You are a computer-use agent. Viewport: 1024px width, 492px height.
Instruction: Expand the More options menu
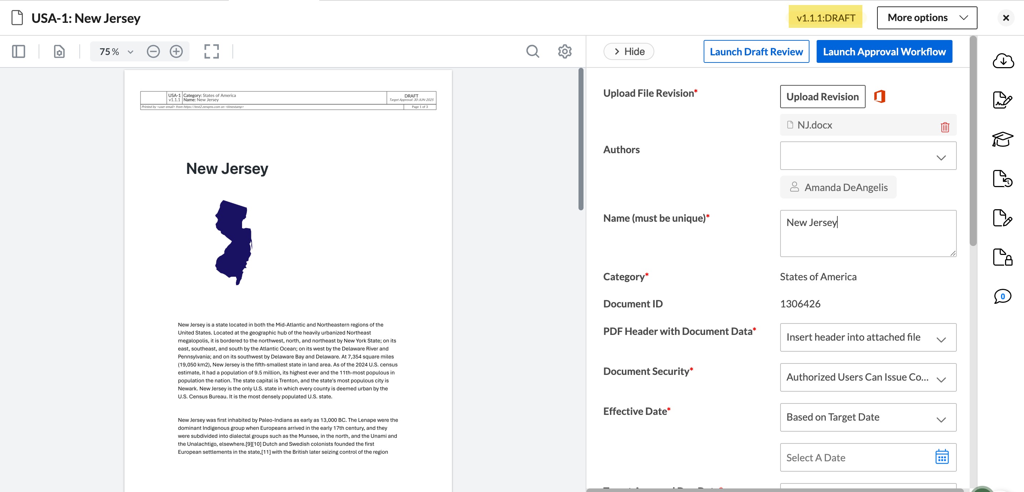pyautogui.click(x=927, y=18)
